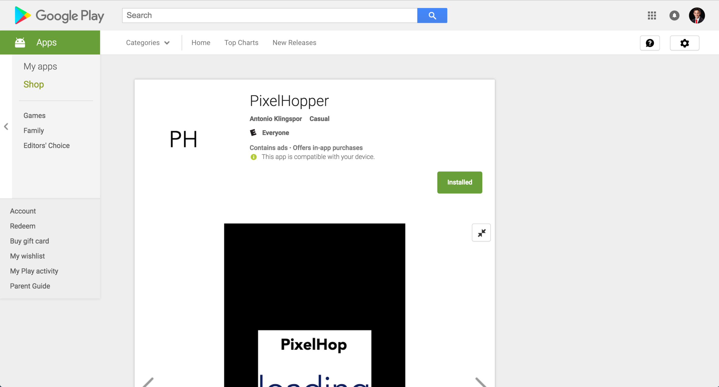Click the Apps header label

(x=47, y=43)
